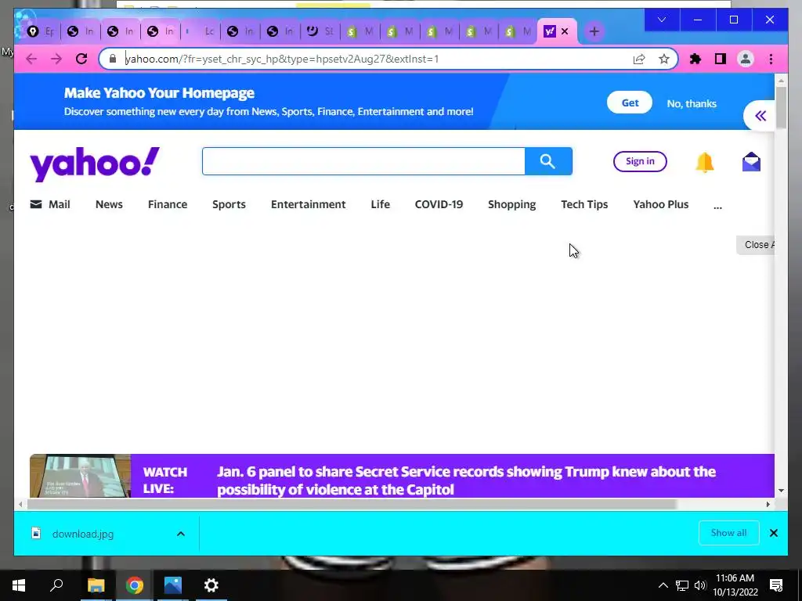Expand options arrow next to download.jpg

[x=181, y=534]
